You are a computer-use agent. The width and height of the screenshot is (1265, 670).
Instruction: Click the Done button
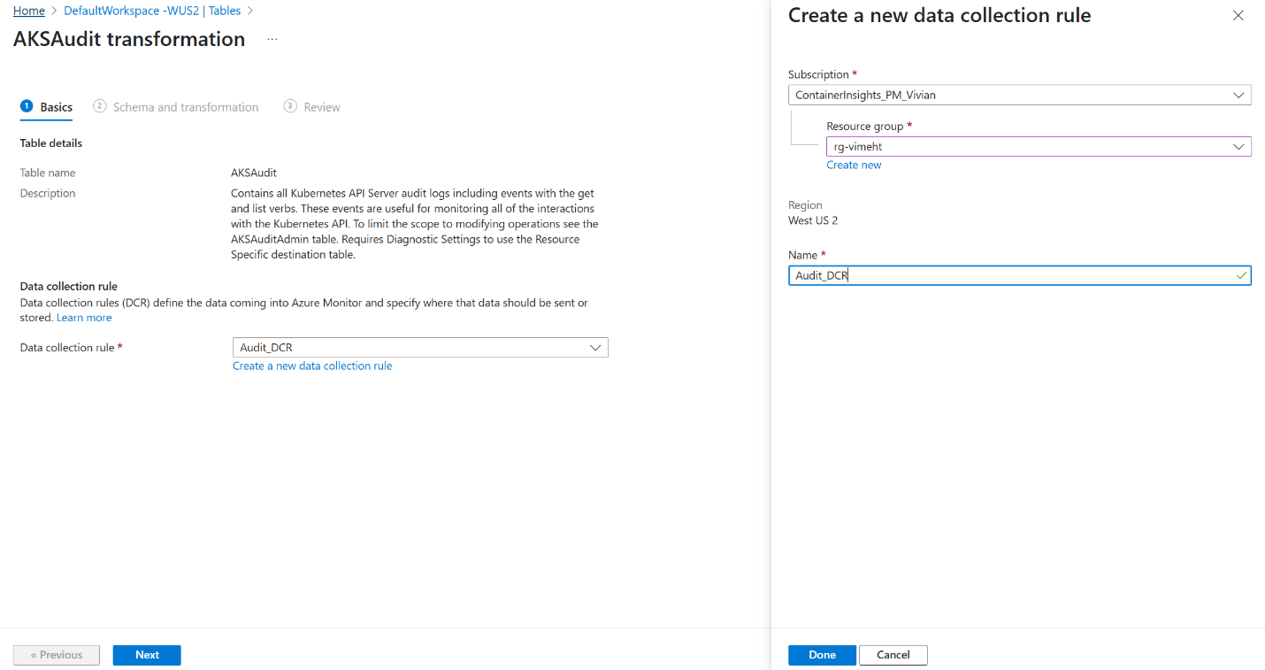(x=822, y=655)
